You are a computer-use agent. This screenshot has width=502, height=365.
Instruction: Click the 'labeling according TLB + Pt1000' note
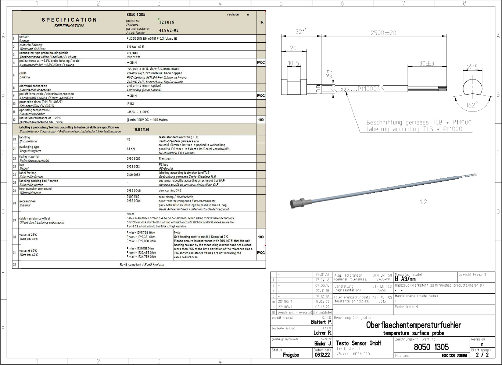coord(414,129)
